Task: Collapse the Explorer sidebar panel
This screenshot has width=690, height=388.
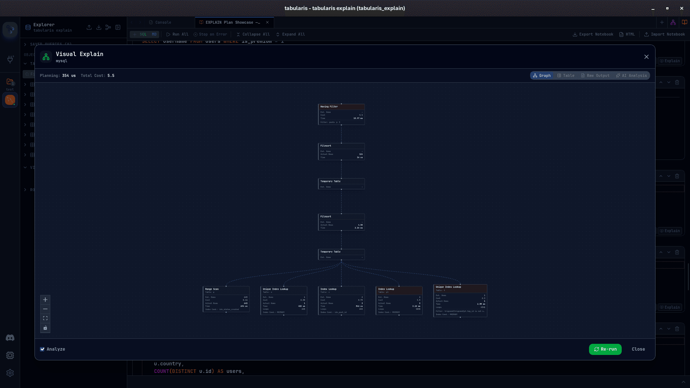Action: [x=118, y=27]
